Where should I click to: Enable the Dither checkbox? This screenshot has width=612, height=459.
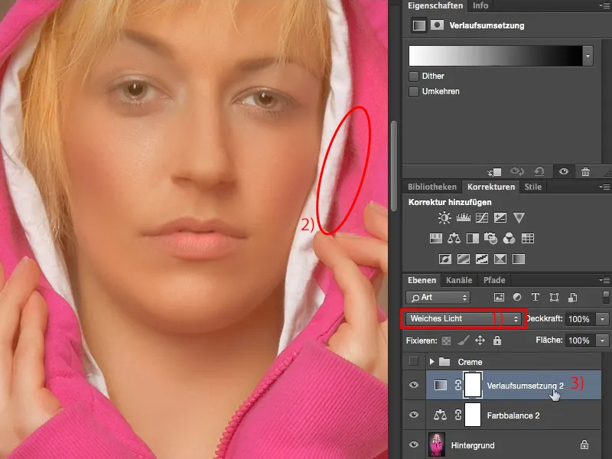(415, 76)
